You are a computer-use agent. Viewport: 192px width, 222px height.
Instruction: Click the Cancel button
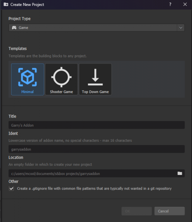click(x=169, y=211)
